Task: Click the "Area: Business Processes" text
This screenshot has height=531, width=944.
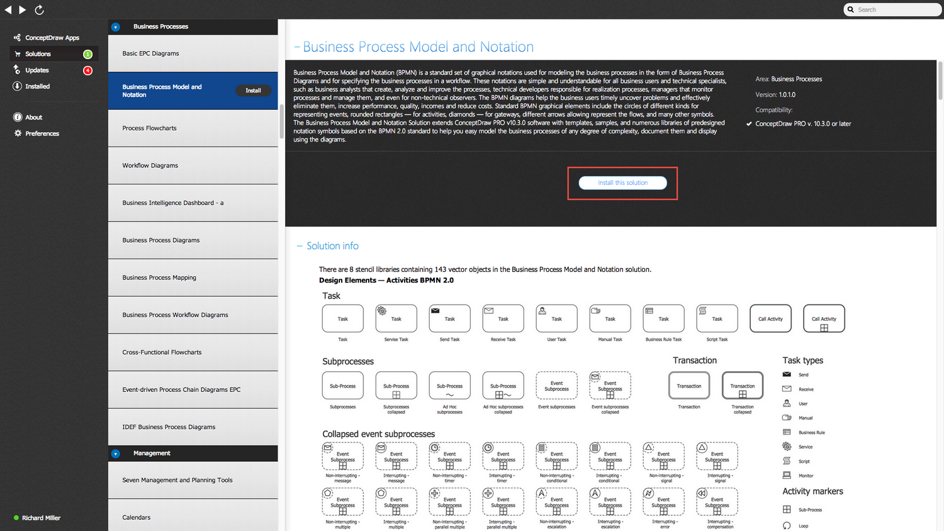Action: click(x=789, y=79)
